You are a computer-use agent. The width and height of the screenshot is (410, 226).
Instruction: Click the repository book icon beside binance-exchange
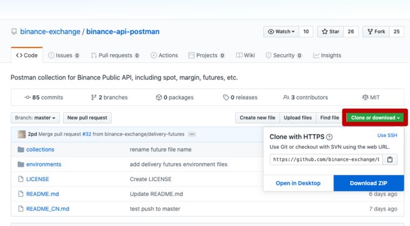point(14,32)
